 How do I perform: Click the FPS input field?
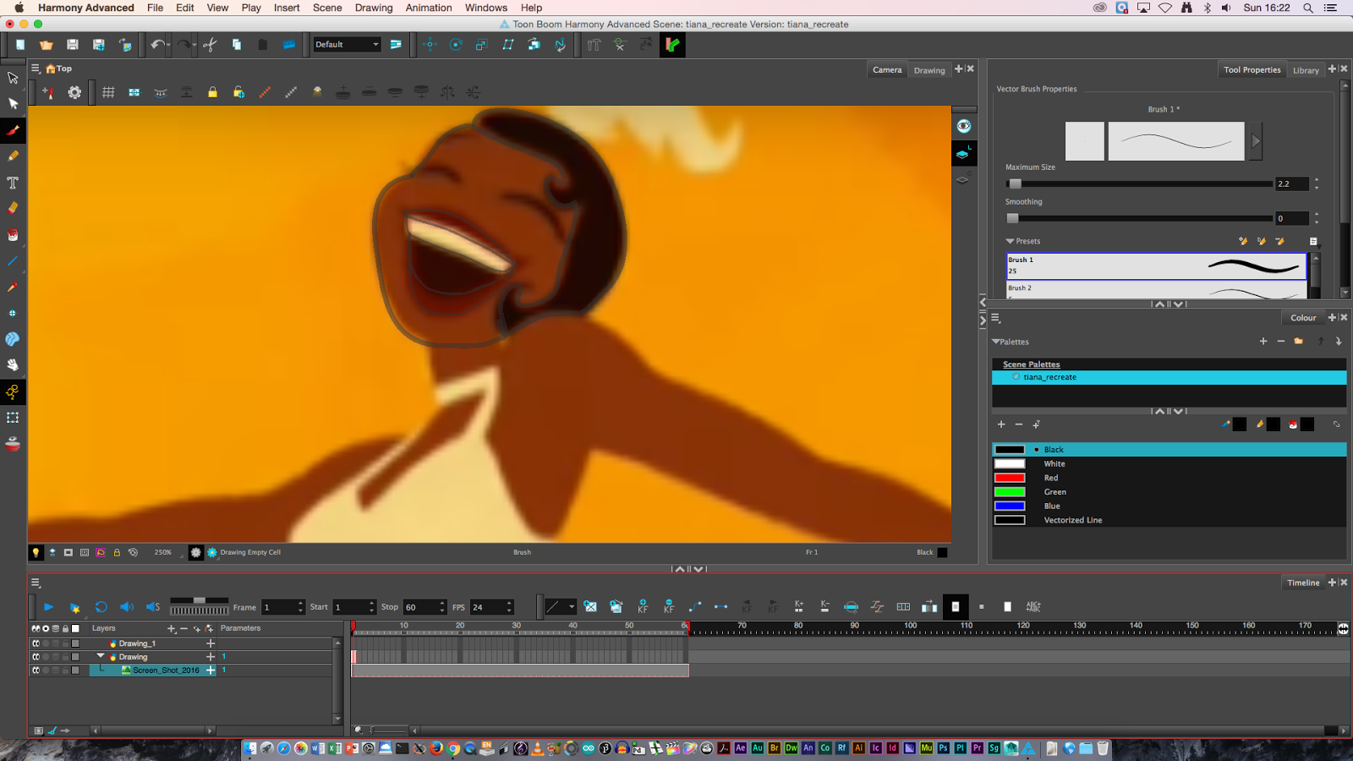(491, 607)
